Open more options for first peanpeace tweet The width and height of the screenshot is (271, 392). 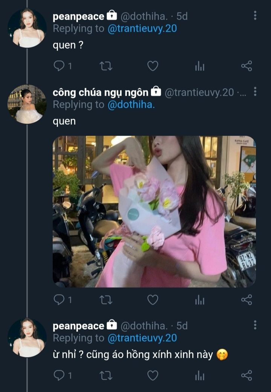coord(255,15)
